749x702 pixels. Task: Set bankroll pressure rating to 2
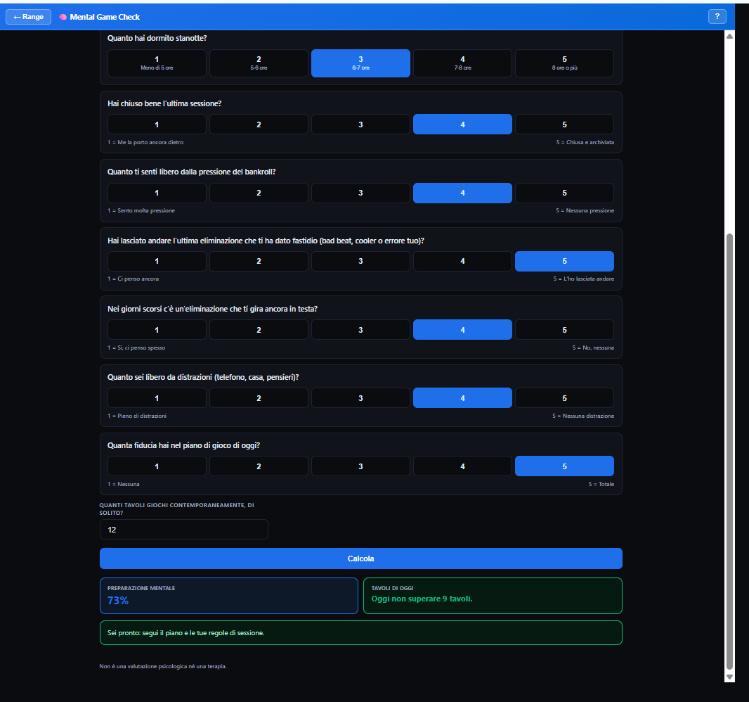click(259, 193)
